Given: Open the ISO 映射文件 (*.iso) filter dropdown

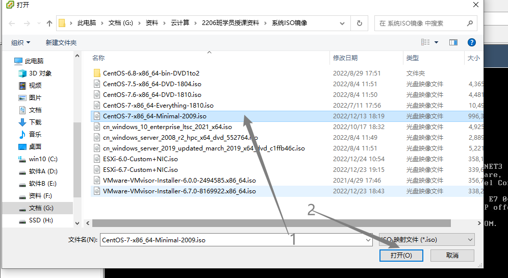Looking at the screenshot, I should [427, 240].
